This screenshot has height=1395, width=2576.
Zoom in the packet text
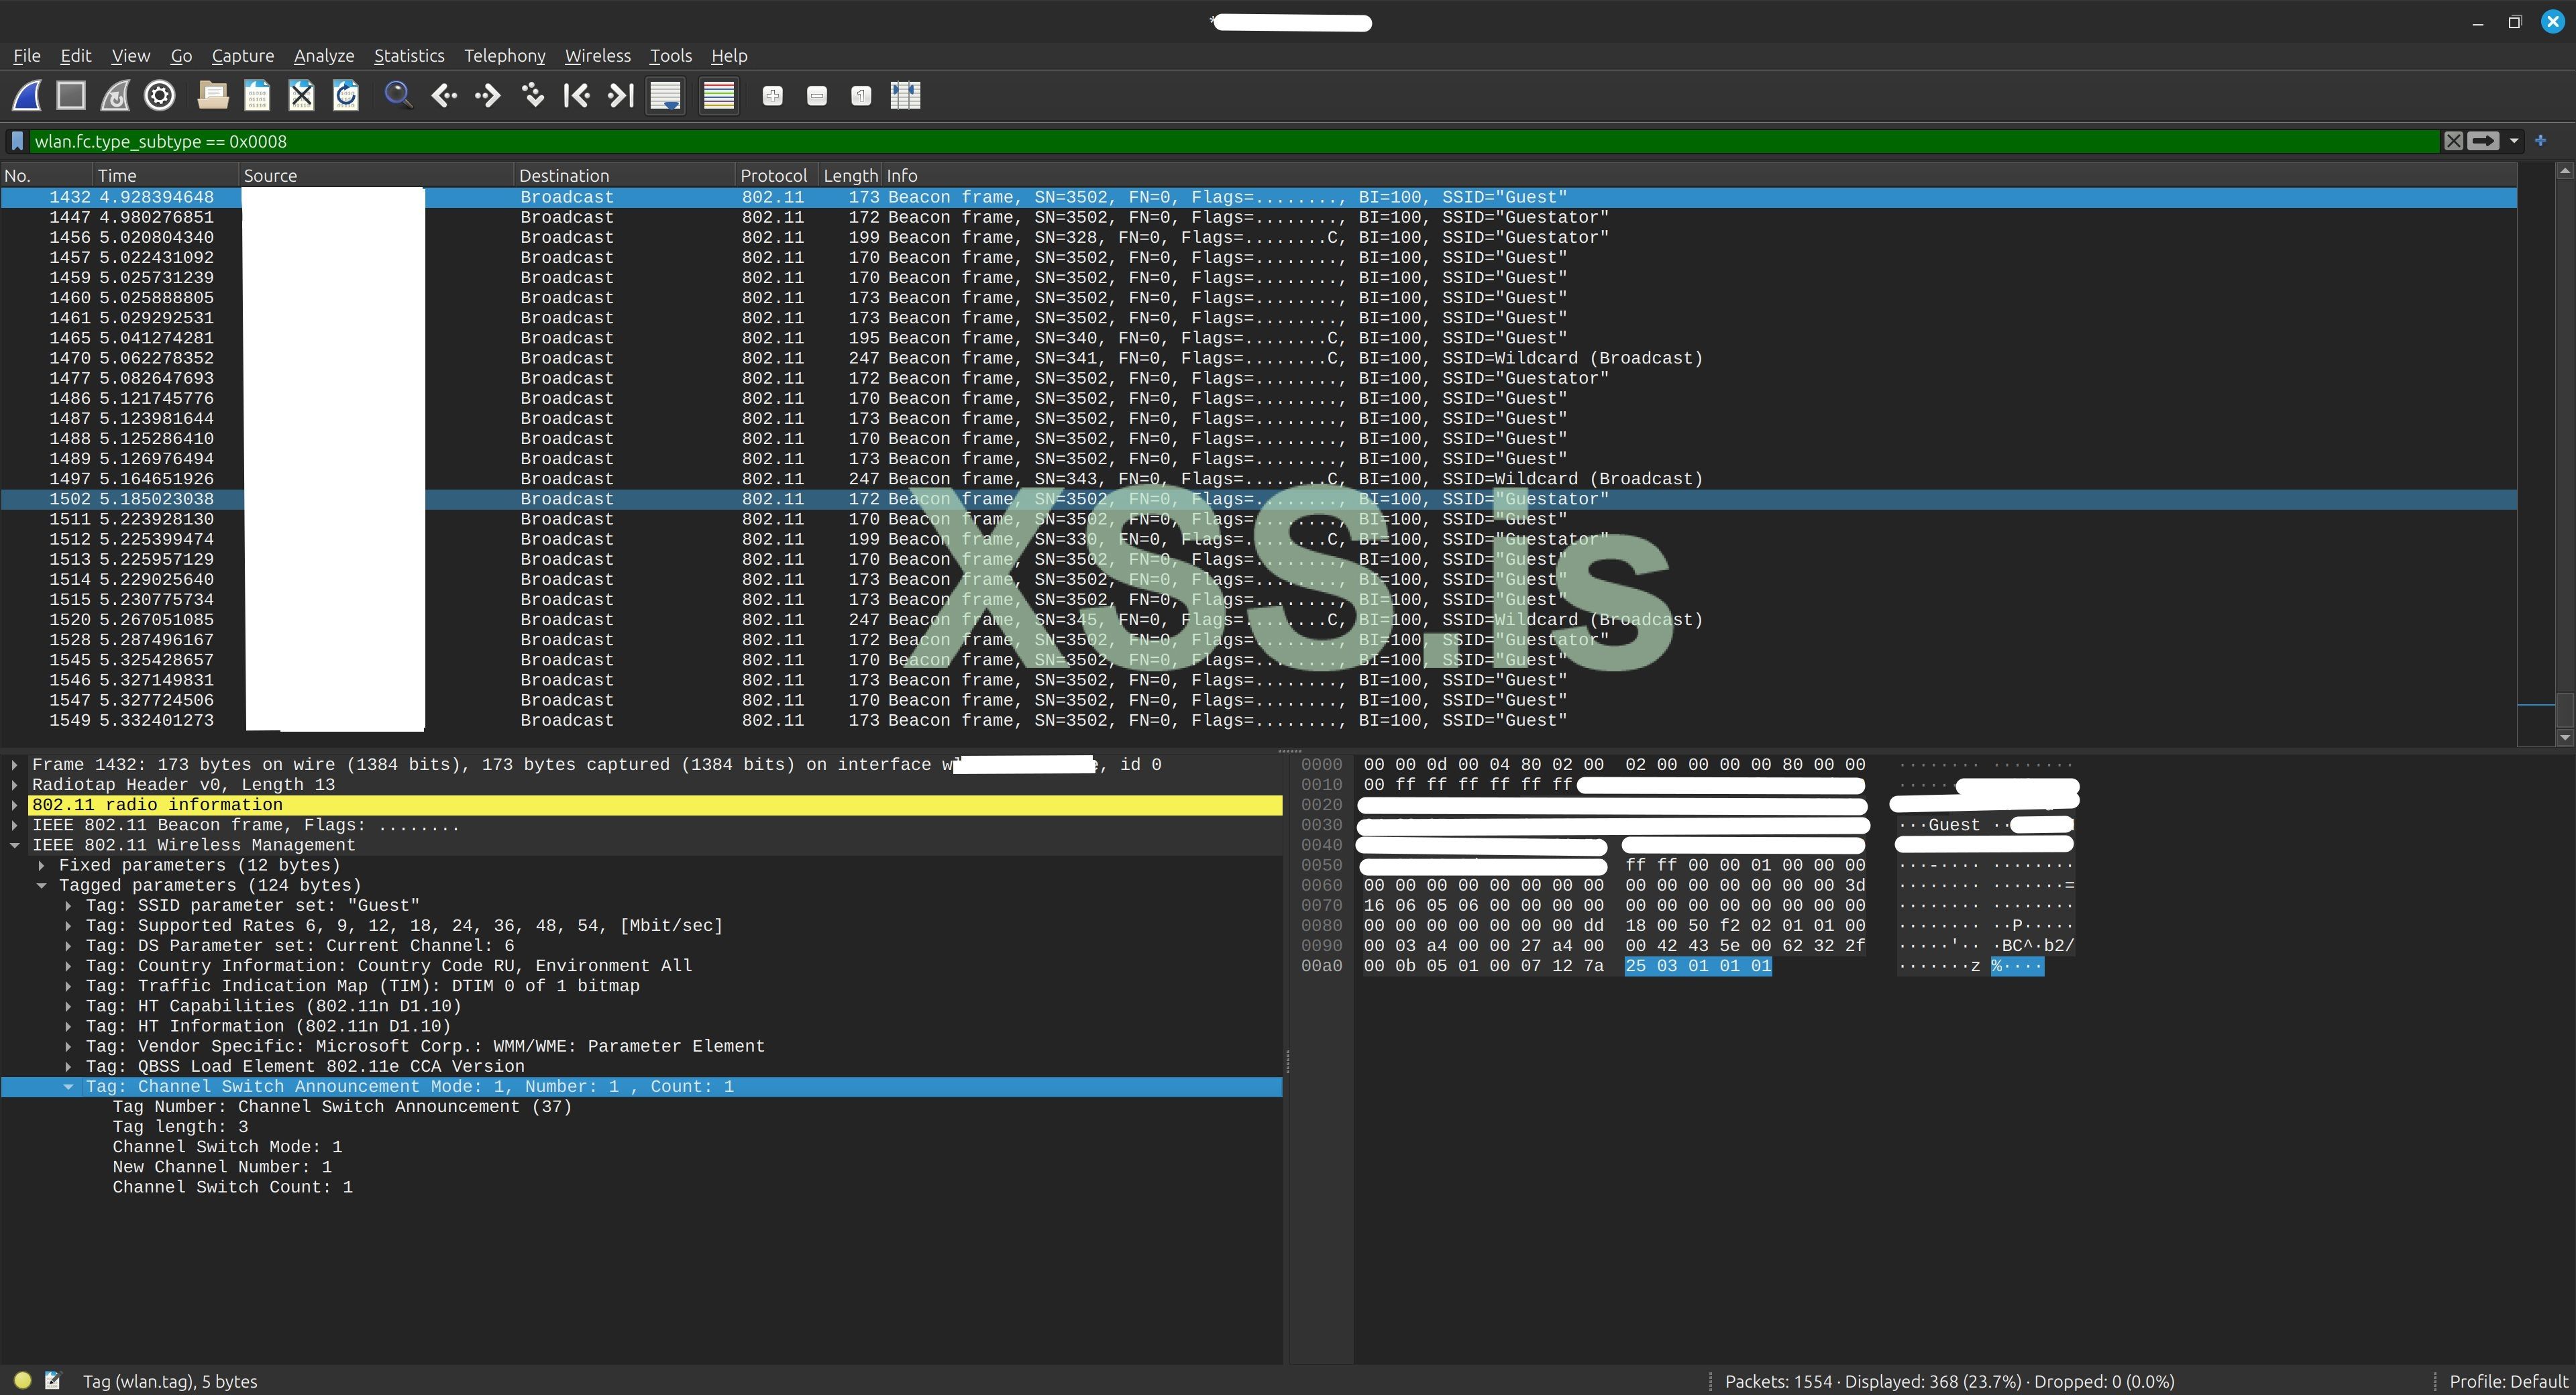pos(772,96)
